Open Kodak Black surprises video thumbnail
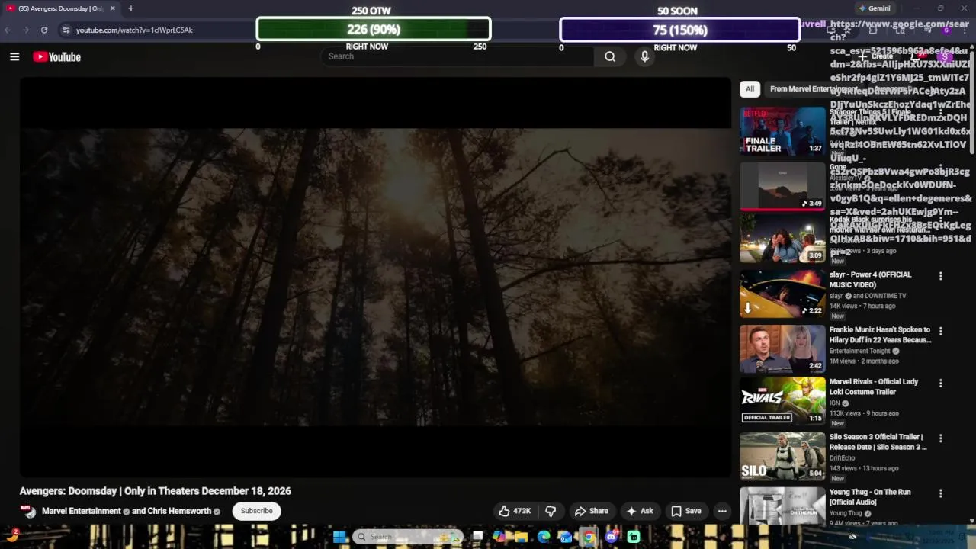976x549 pixels. [x=782, y=239]
